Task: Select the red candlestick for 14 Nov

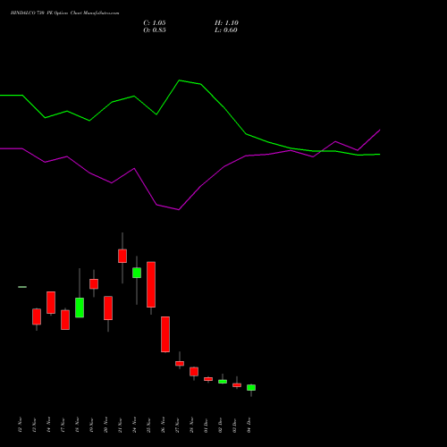Action: pyautogui.click(x=51, y=302)
